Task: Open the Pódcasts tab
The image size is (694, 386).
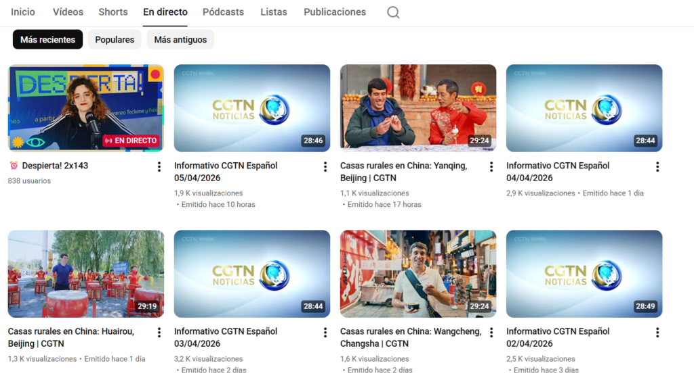Action: pos(223,12)
